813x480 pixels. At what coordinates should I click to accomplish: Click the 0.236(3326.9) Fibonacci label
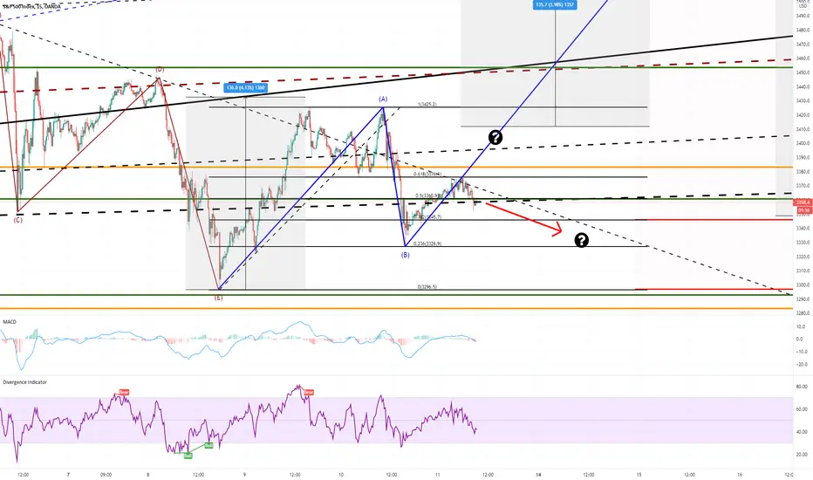[x=428, y=243]
